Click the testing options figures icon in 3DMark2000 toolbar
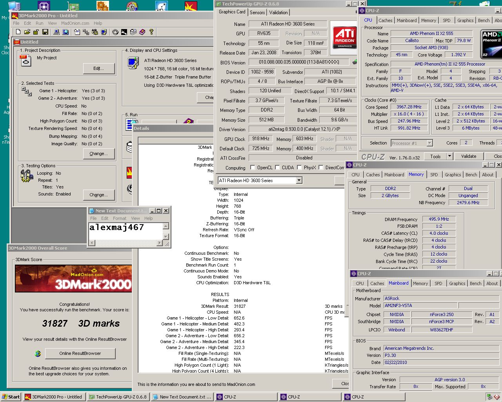502x402 pixels. pyautogui.click(x=95, y=32)
